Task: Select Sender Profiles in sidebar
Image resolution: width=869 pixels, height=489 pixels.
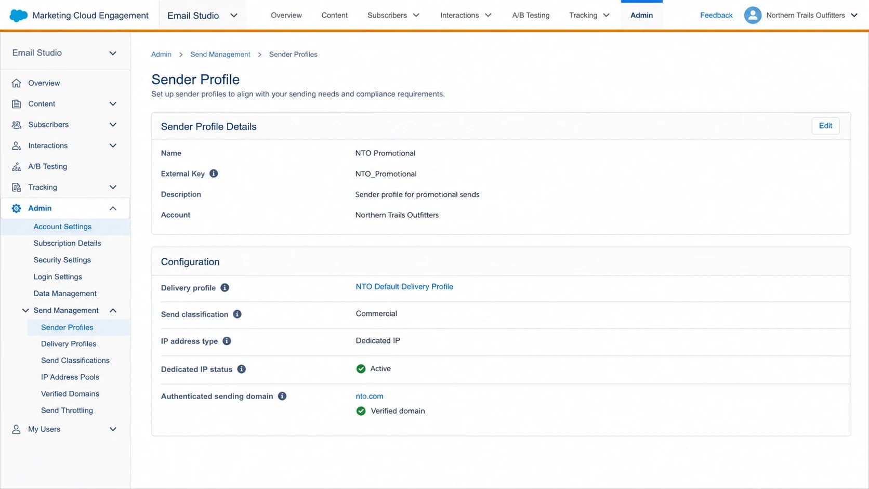Action: click(67, 327)
